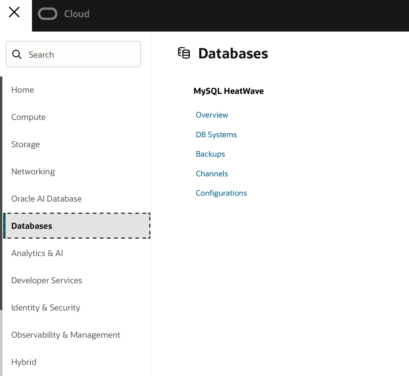Open the MySQL HeatWave Overview link
The width and height of the screenshot is (409, 376).
coord(212,115)
